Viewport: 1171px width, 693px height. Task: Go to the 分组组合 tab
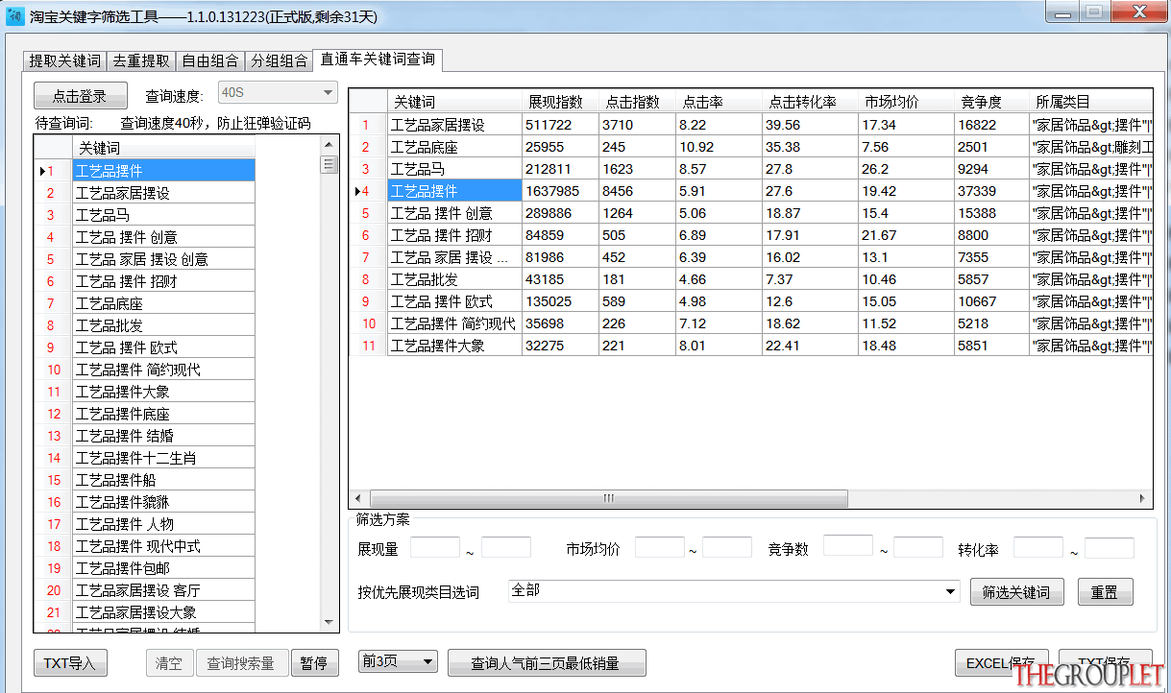[280, 60]
